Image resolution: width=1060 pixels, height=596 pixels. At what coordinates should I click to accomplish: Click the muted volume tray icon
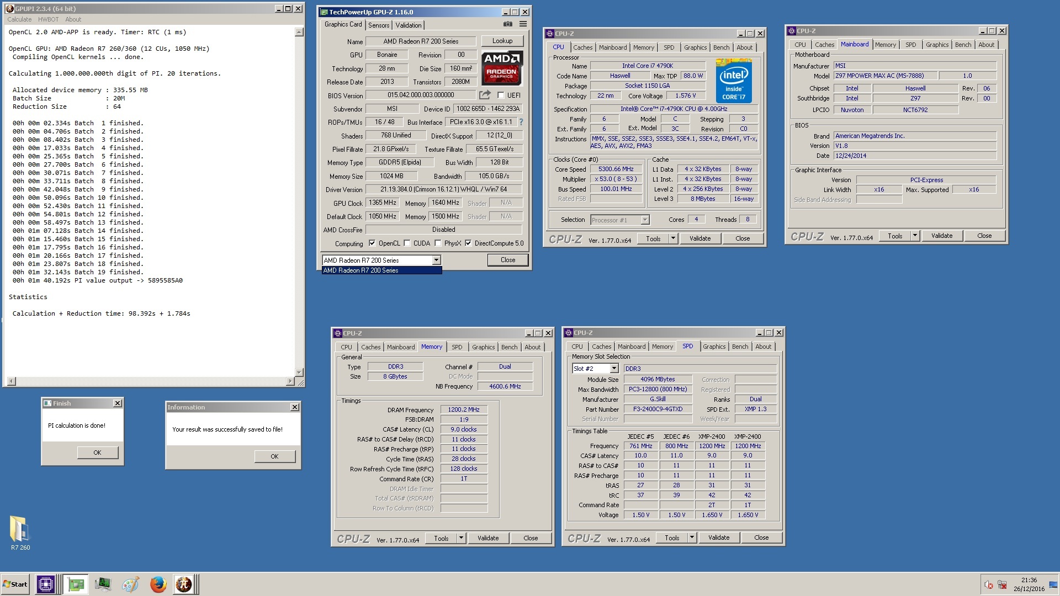988,585
